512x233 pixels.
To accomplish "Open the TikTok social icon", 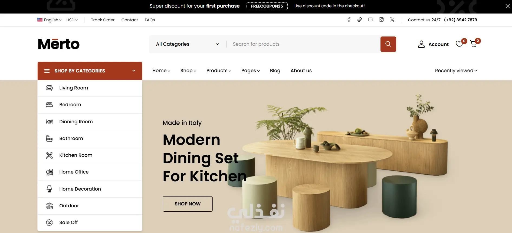I will click(x=360, y=19).
